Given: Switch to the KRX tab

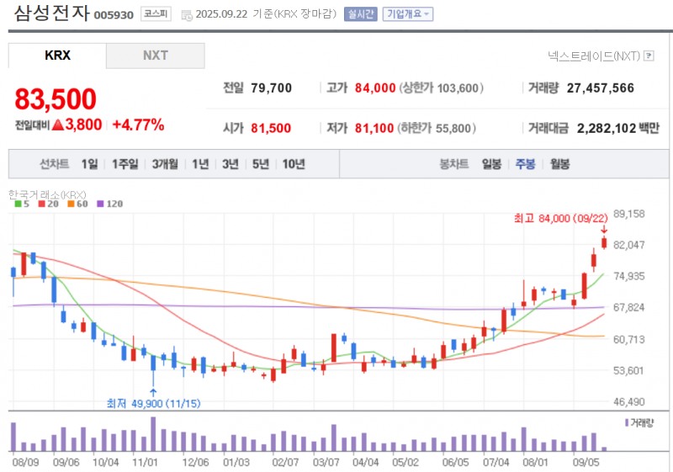Looking at the screenshot, I should click(57, 56).
